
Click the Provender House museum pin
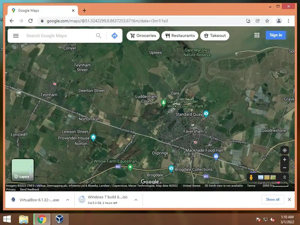coord(93,137)
